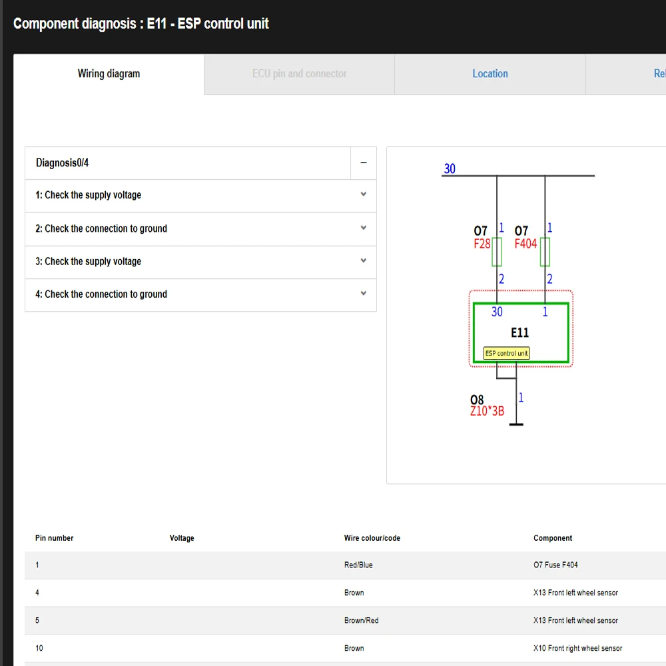Expand step 2 Check the connection to ground chevron
The image size is (666, 666).
[364, 228]
